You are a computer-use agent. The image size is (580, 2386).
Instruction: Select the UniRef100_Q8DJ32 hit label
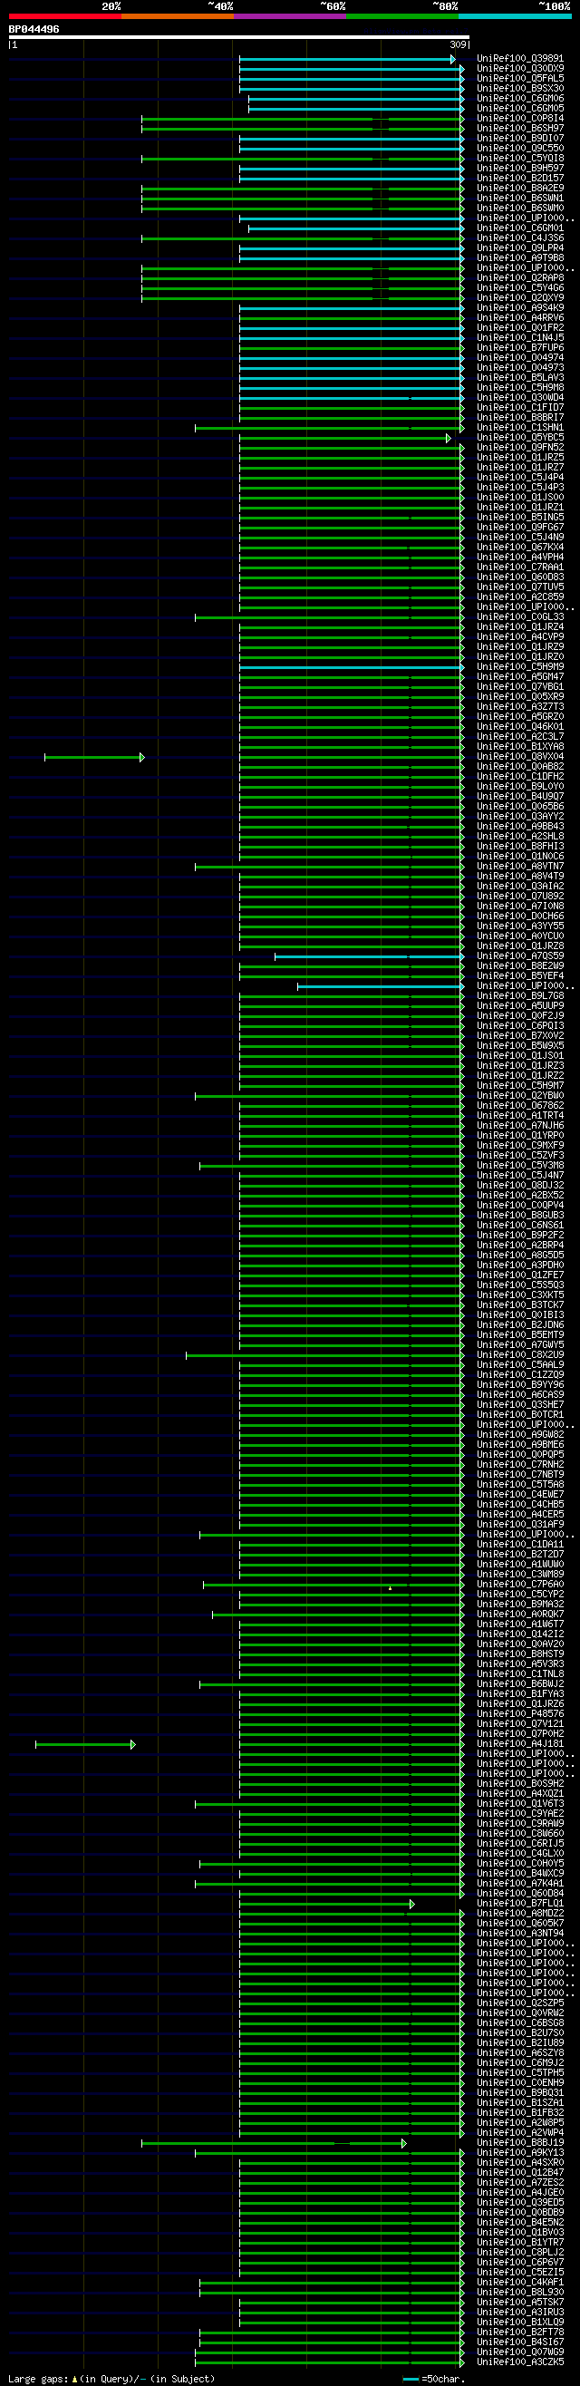pos(521,1186)
